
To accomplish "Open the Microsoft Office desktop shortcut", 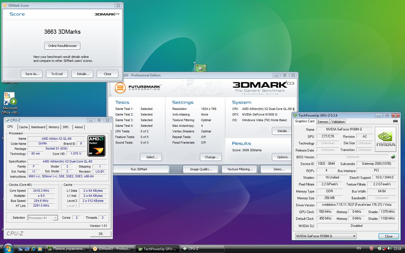I will 10,103.
